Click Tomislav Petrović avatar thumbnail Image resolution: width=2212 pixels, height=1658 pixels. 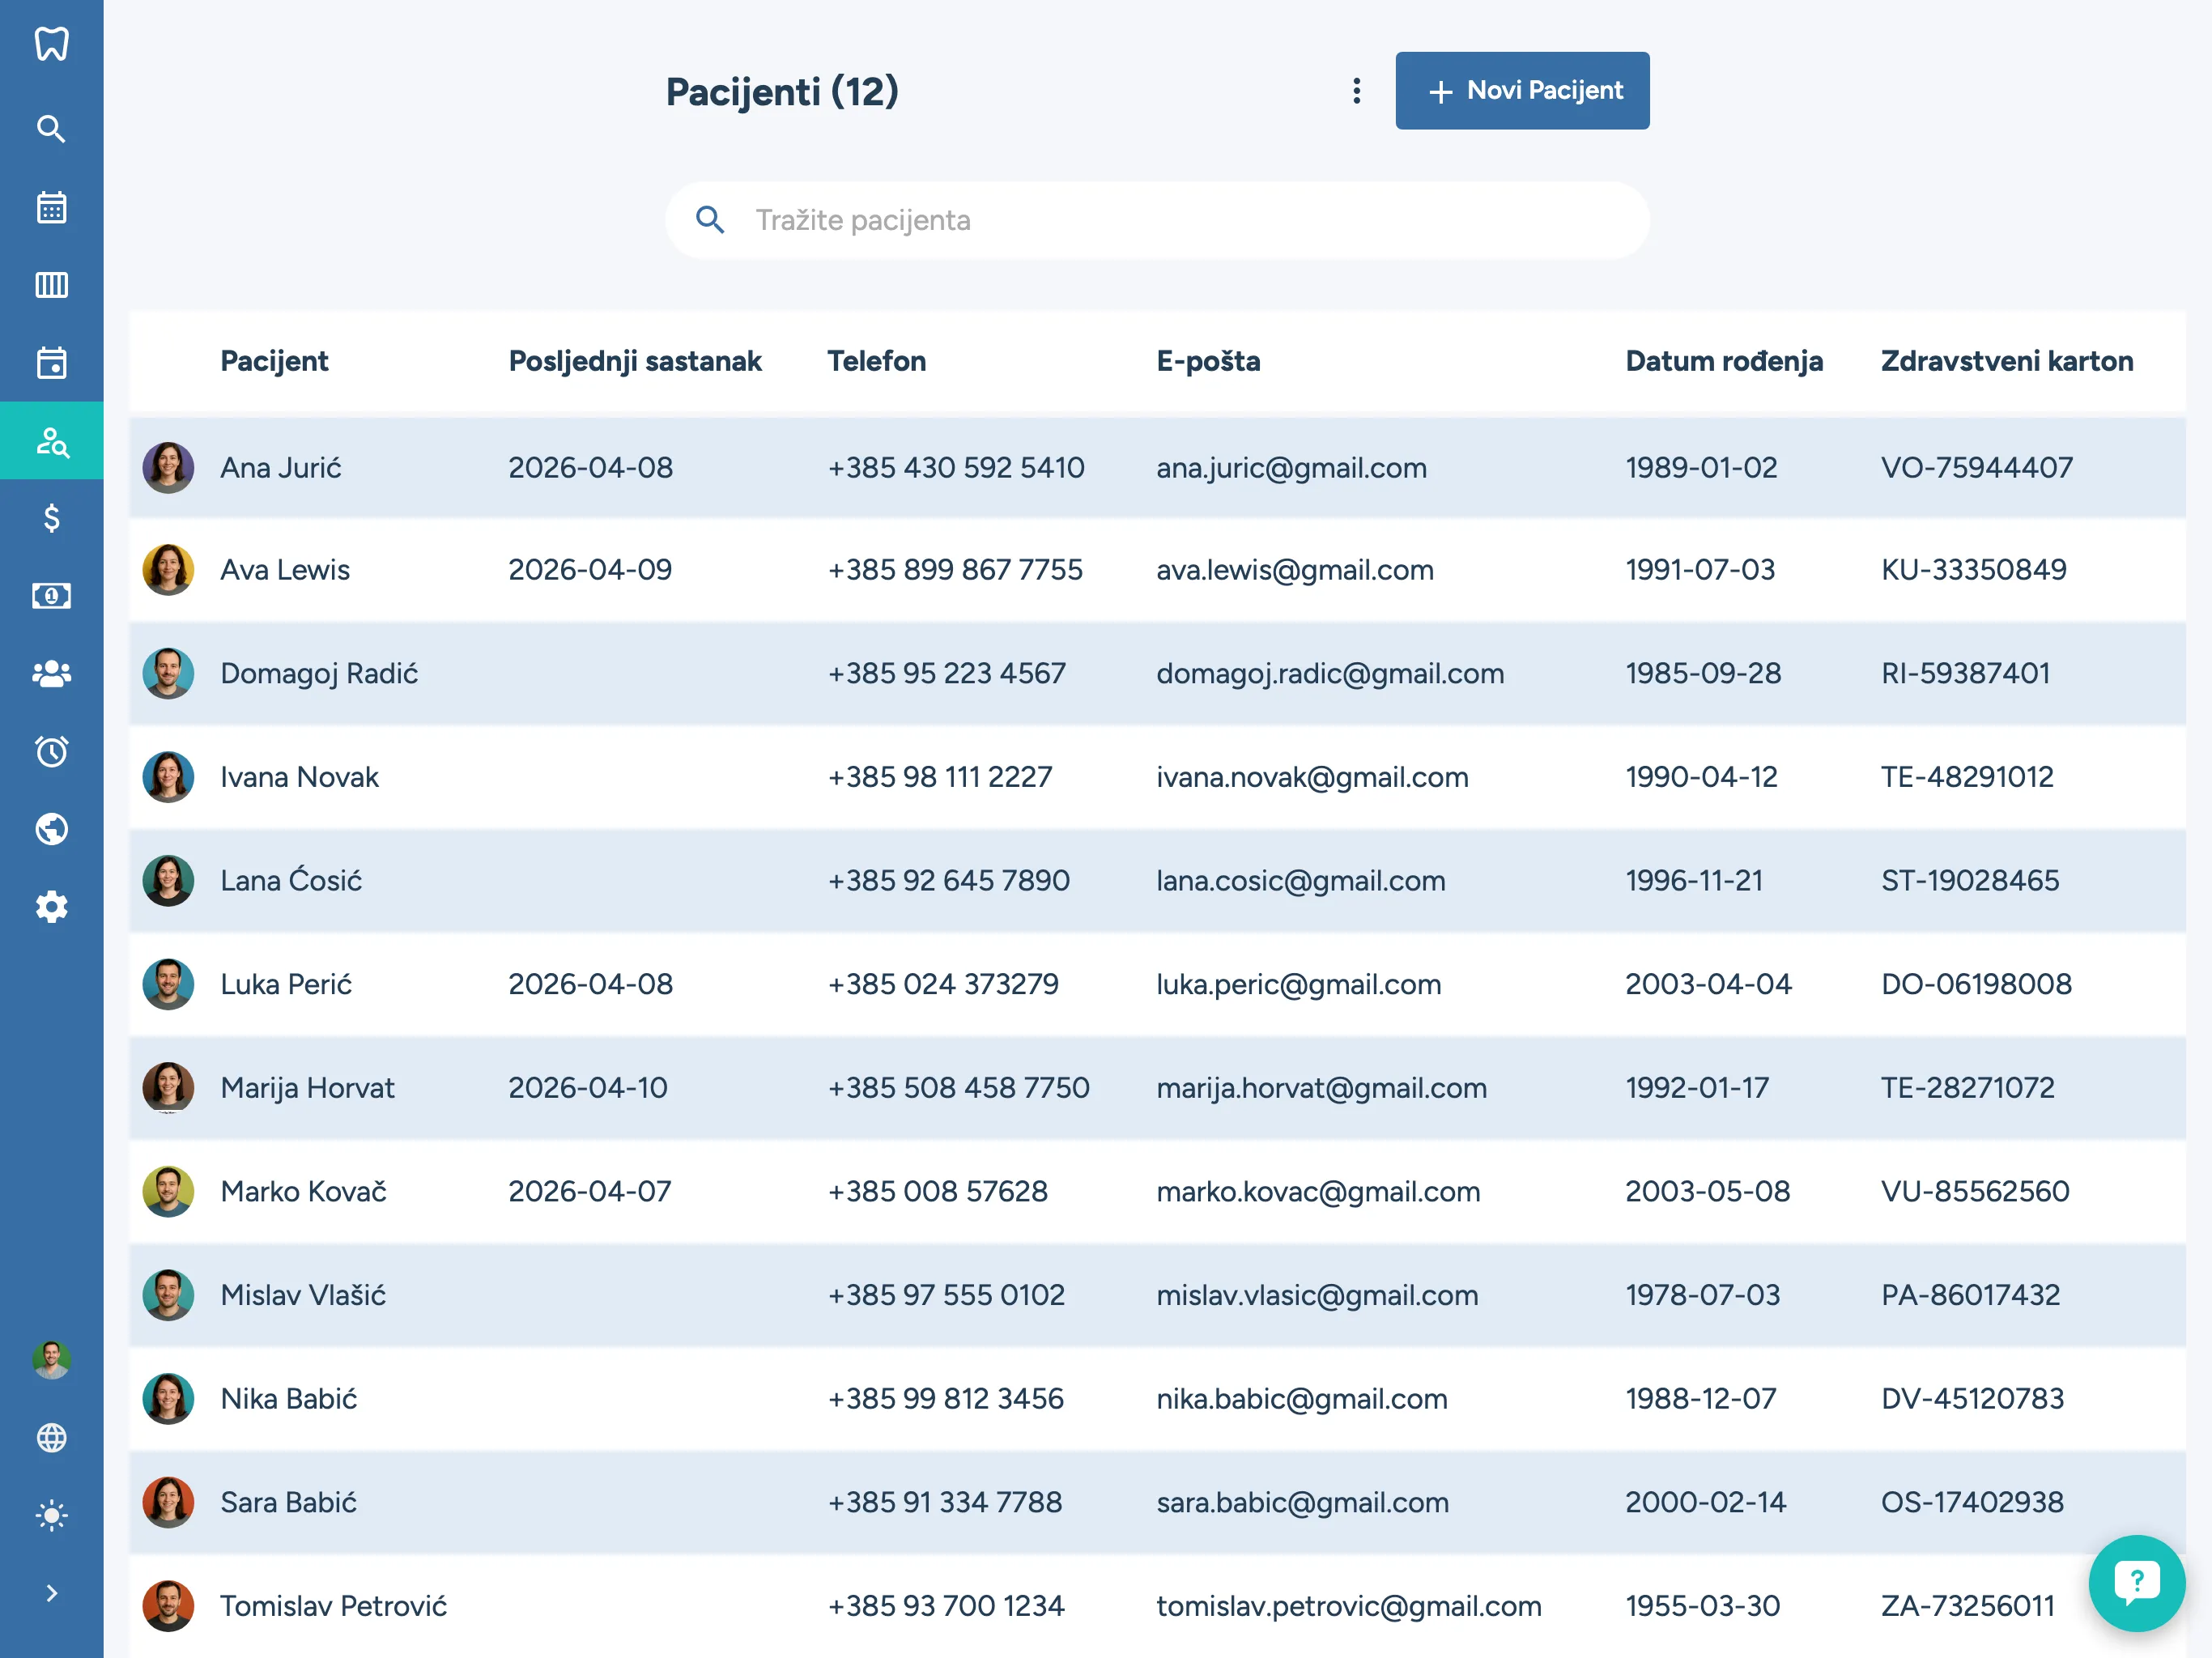coord(168,1605)
